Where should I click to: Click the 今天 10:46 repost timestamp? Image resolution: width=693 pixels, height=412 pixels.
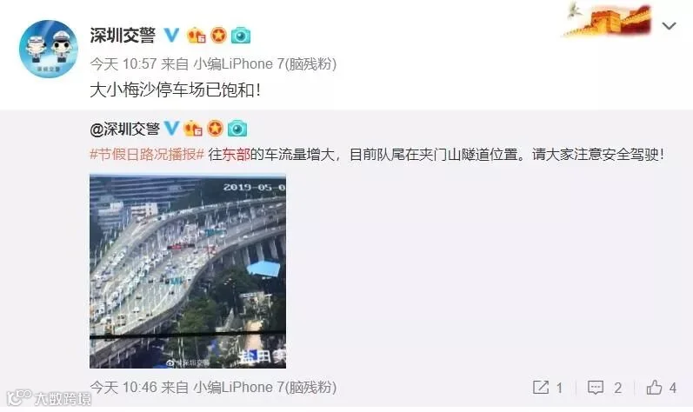(x=123, y=388)
